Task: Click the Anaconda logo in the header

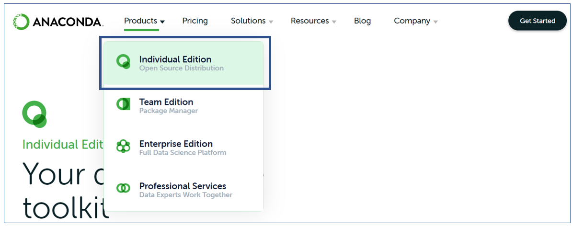Action: 58,22
